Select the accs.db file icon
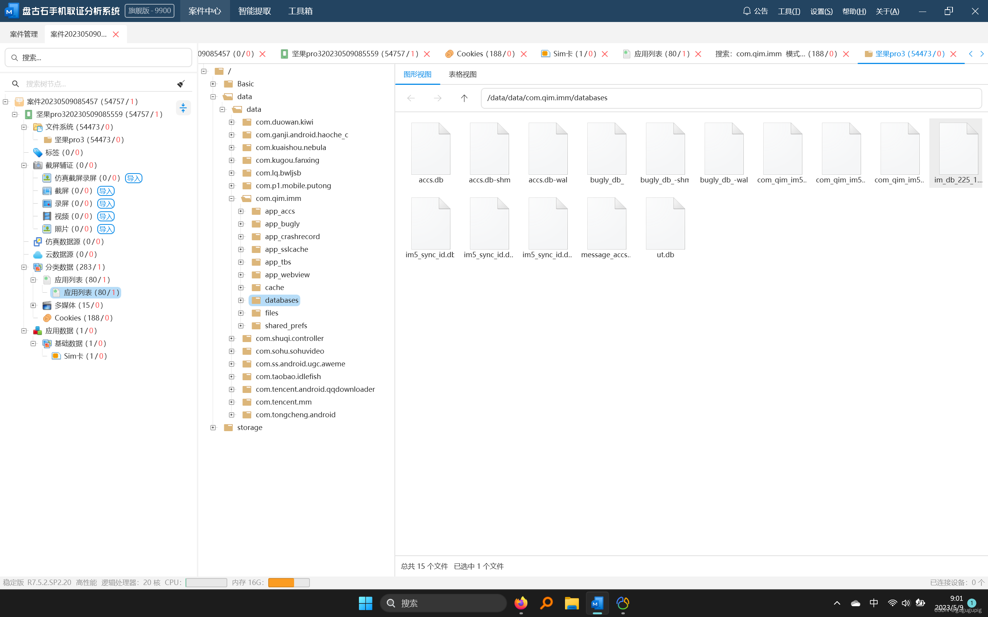 point(431,149)
